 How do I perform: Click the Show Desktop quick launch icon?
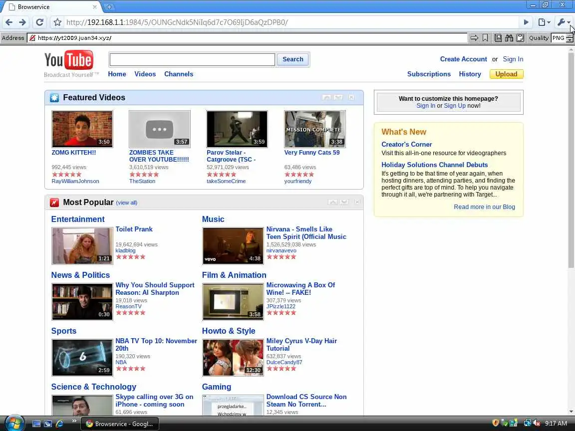(x=36, y=424)
